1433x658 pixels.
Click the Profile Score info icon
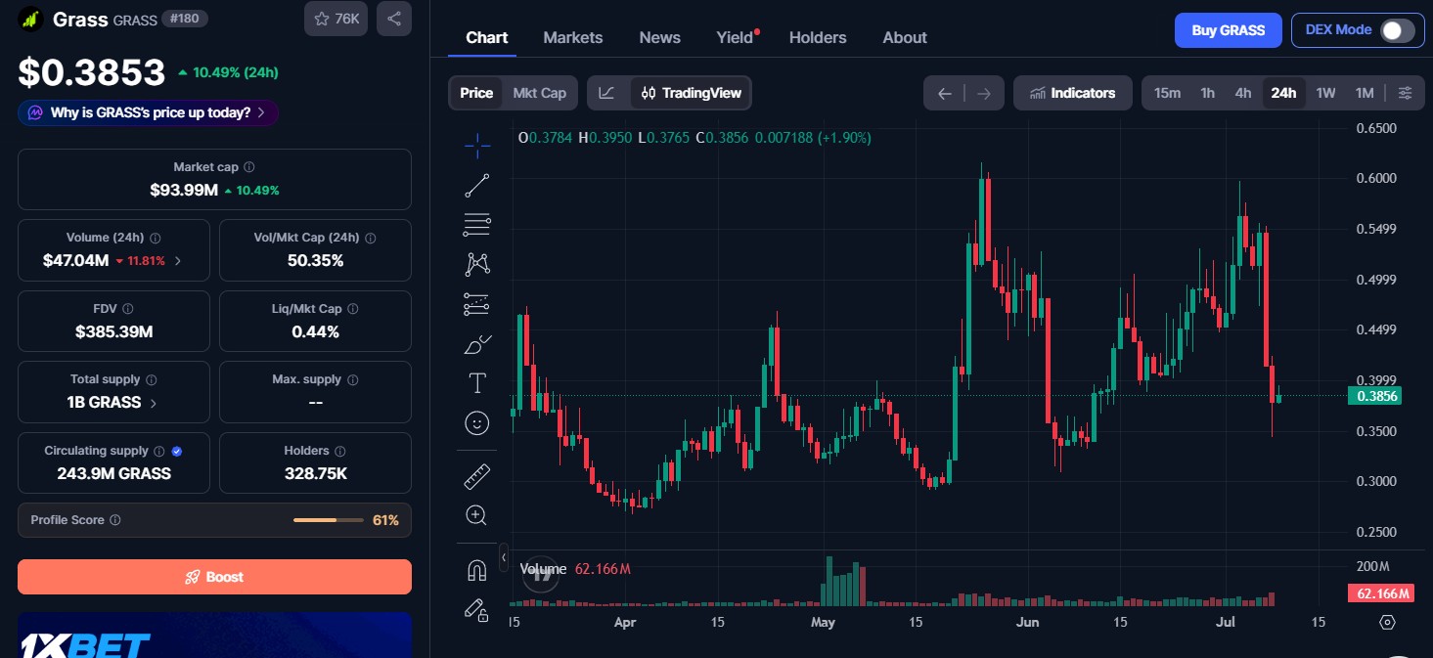coord(115,520)
